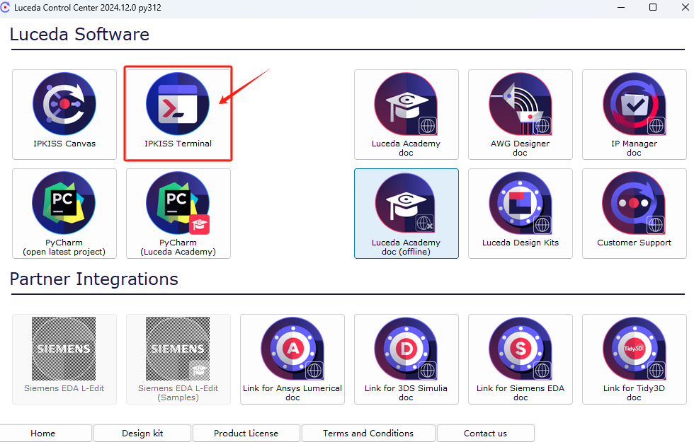
Task: Open Luceda Design Kits page
Action: [x=520, y=214]
